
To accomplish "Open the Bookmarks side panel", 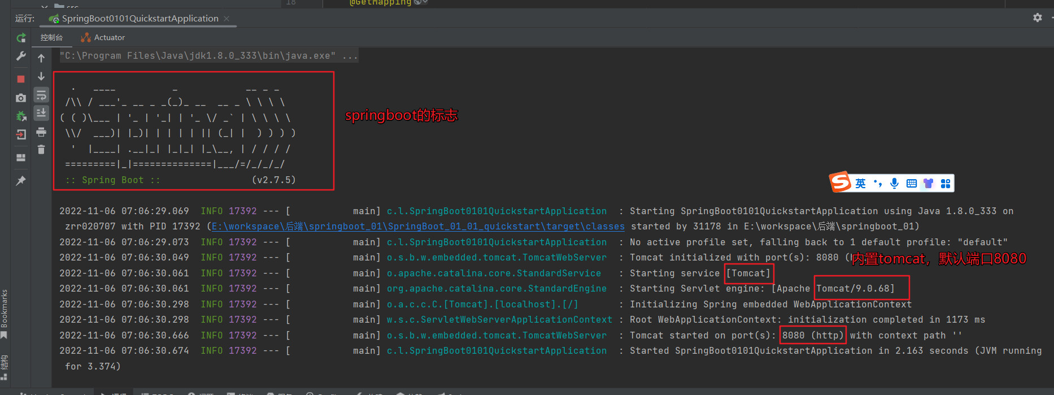I will pyautogui.click(x=5, y=314).
